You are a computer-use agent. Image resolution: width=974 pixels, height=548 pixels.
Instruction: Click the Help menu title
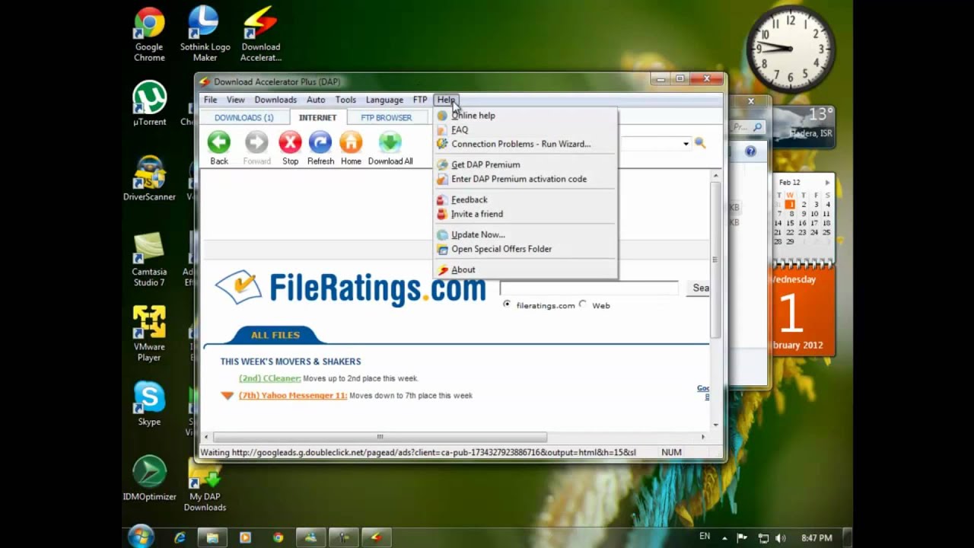click(x=446, y=100)
